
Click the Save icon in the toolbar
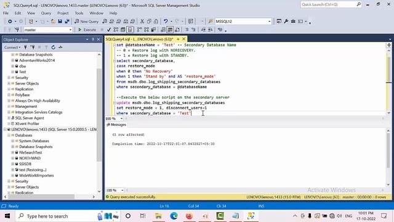(x=60, y=22)
